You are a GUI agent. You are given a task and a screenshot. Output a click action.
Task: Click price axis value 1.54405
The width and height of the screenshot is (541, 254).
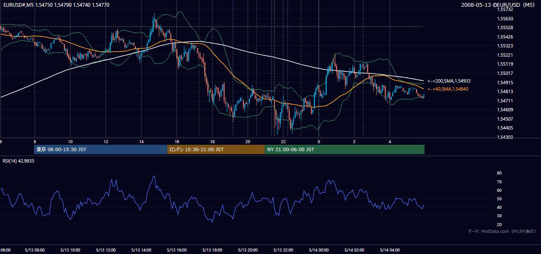(x=505, y=128)
